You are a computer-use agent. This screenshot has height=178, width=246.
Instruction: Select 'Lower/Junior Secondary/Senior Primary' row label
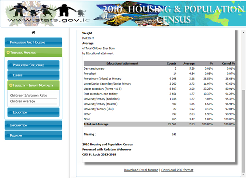(107, 83)
